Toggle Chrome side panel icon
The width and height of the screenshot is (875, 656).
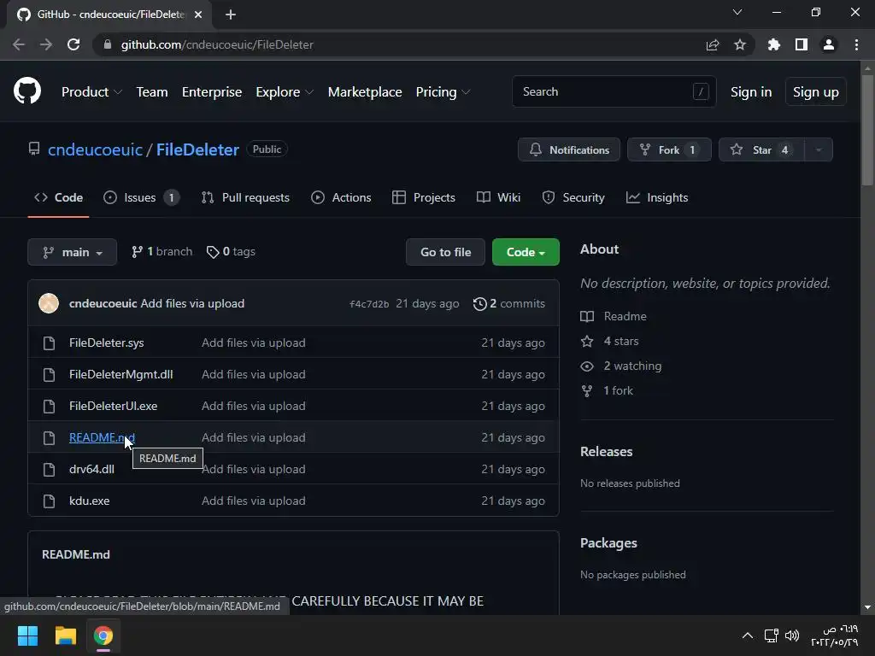(x=802, y=44)
